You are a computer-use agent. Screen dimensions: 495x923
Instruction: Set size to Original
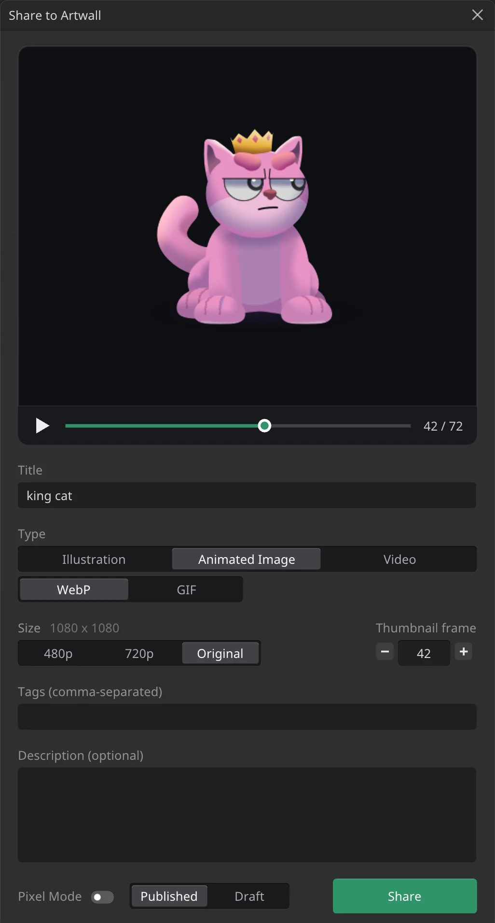[220, 653]
